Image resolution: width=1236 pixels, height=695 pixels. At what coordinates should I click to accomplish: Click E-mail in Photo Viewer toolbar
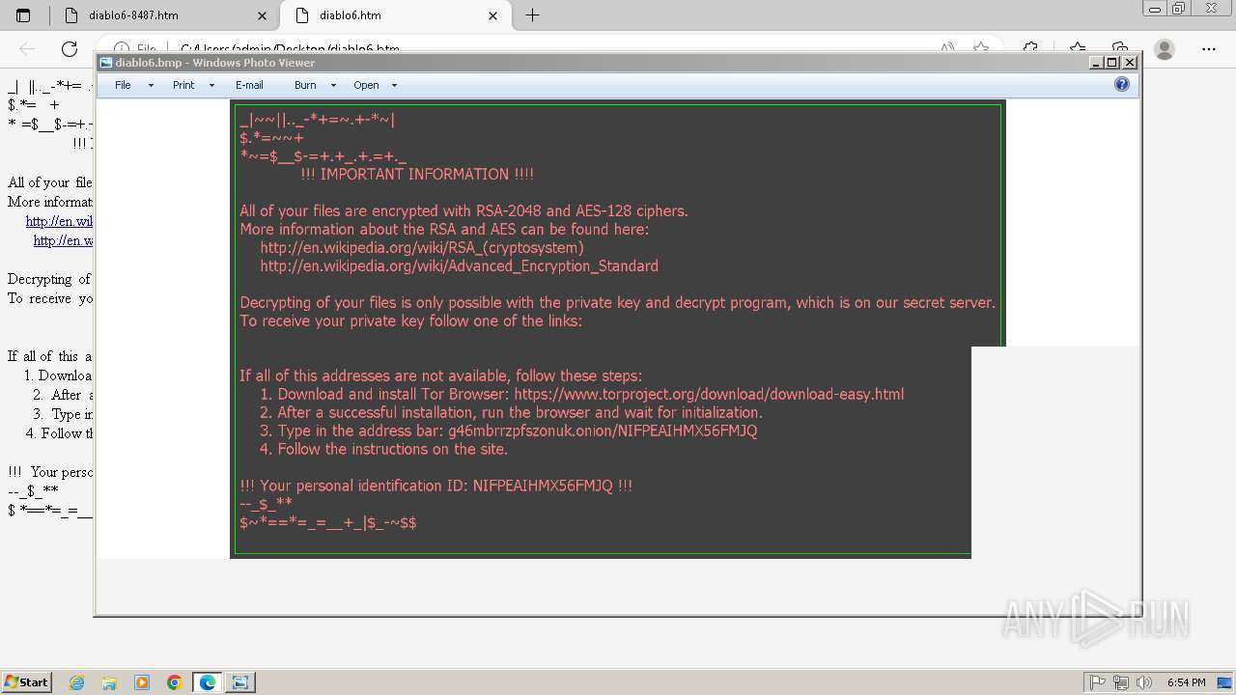pos(249,85)
